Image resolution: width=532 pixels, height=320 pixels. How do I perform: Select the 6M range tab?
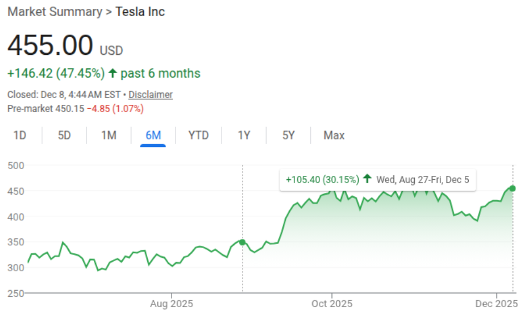(153, 135)
